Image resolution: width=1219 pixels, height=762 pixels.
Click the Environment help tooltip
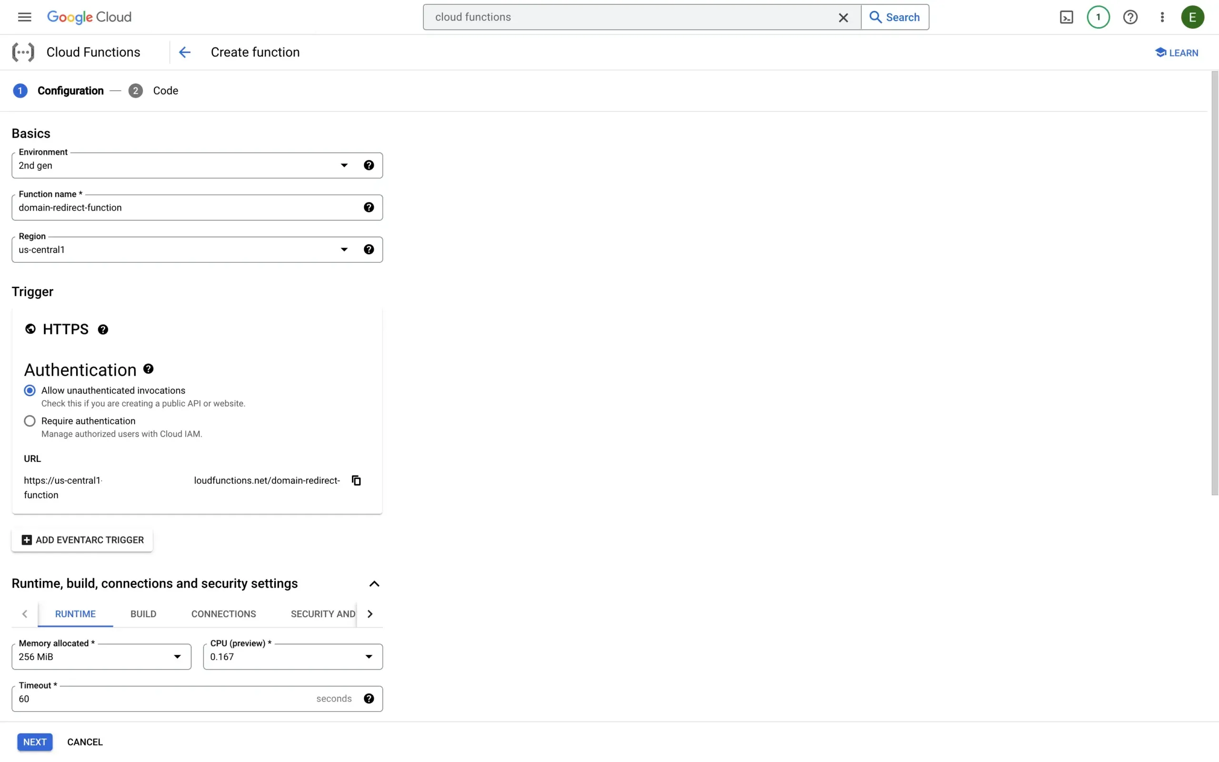pos(368,165)
